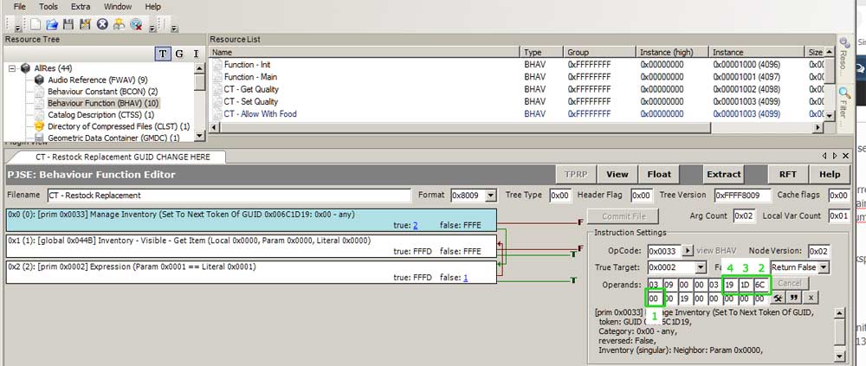Click the Extract button
Viewport: 866px width, 366px height.
point(723,174)
